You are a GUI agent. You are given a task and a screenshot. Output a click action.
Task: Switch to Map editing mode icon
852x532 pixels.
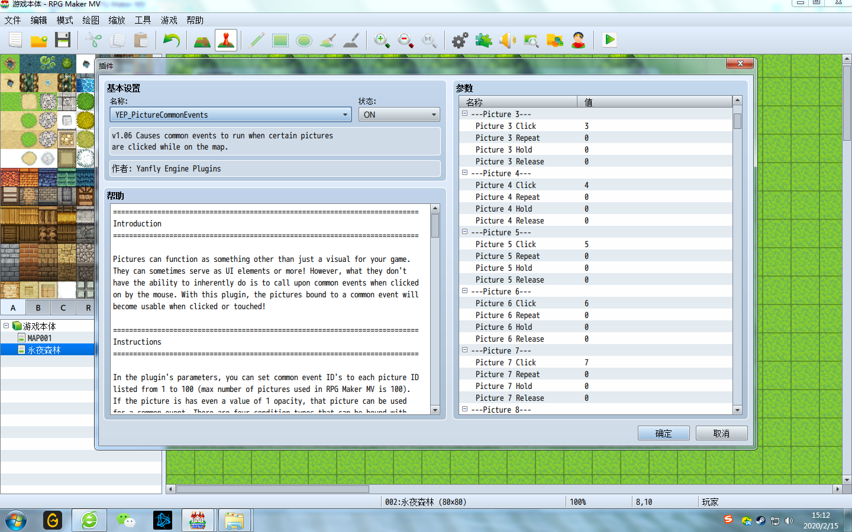coord(202,40)
